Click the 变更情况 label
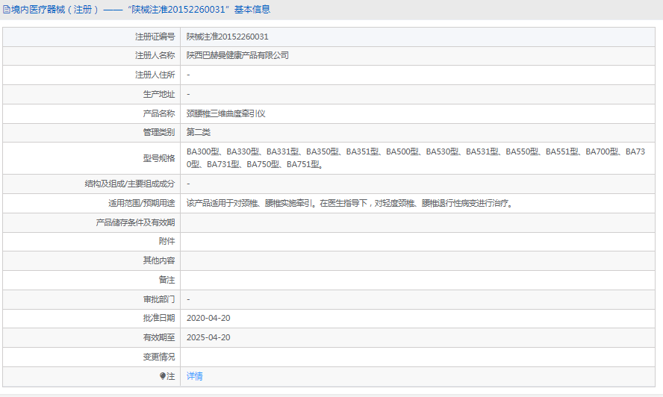The width and height of the screenshot is (663, 397). pos(158,357)
